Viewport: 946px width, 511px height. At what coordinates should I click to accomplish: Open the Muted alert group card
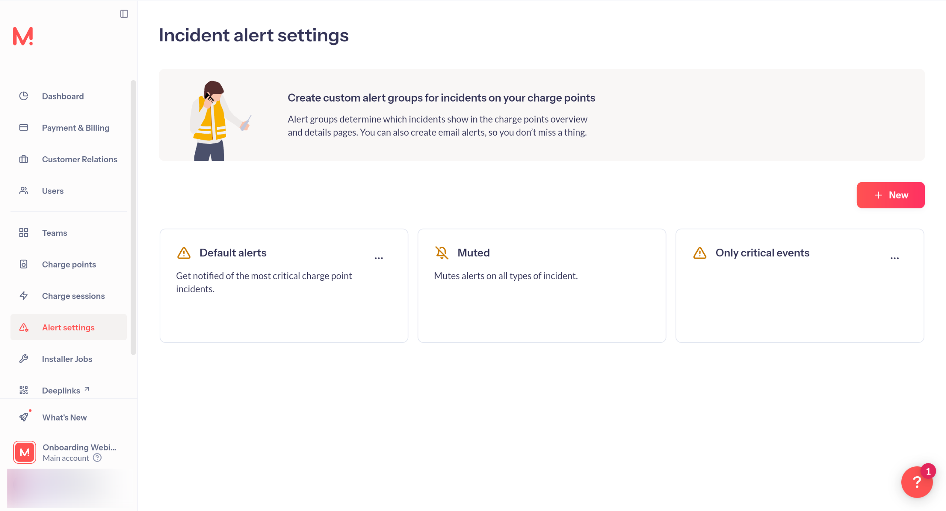pos(542,286)
